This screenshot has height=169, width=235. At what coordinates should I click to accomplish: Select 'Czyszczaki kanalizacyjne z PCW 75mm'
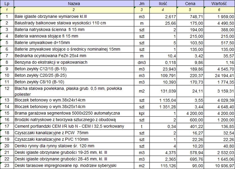pyautogui.click(x=74, y=133)
